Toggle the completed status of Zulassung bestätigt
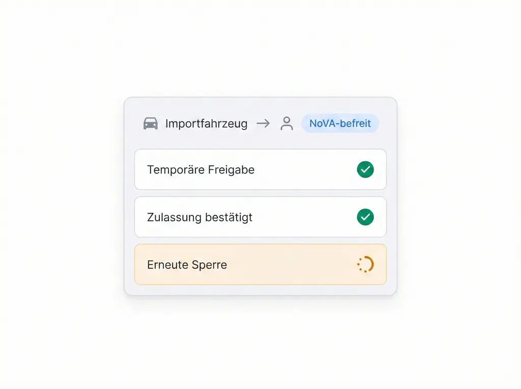Image resolution: width=521 pixels, height=389 pixels. pos(365,217)
